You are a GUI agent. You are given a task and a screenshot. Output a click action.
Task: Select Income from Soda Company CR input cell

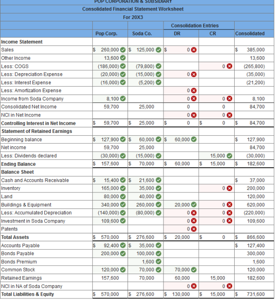coord(217,99)
